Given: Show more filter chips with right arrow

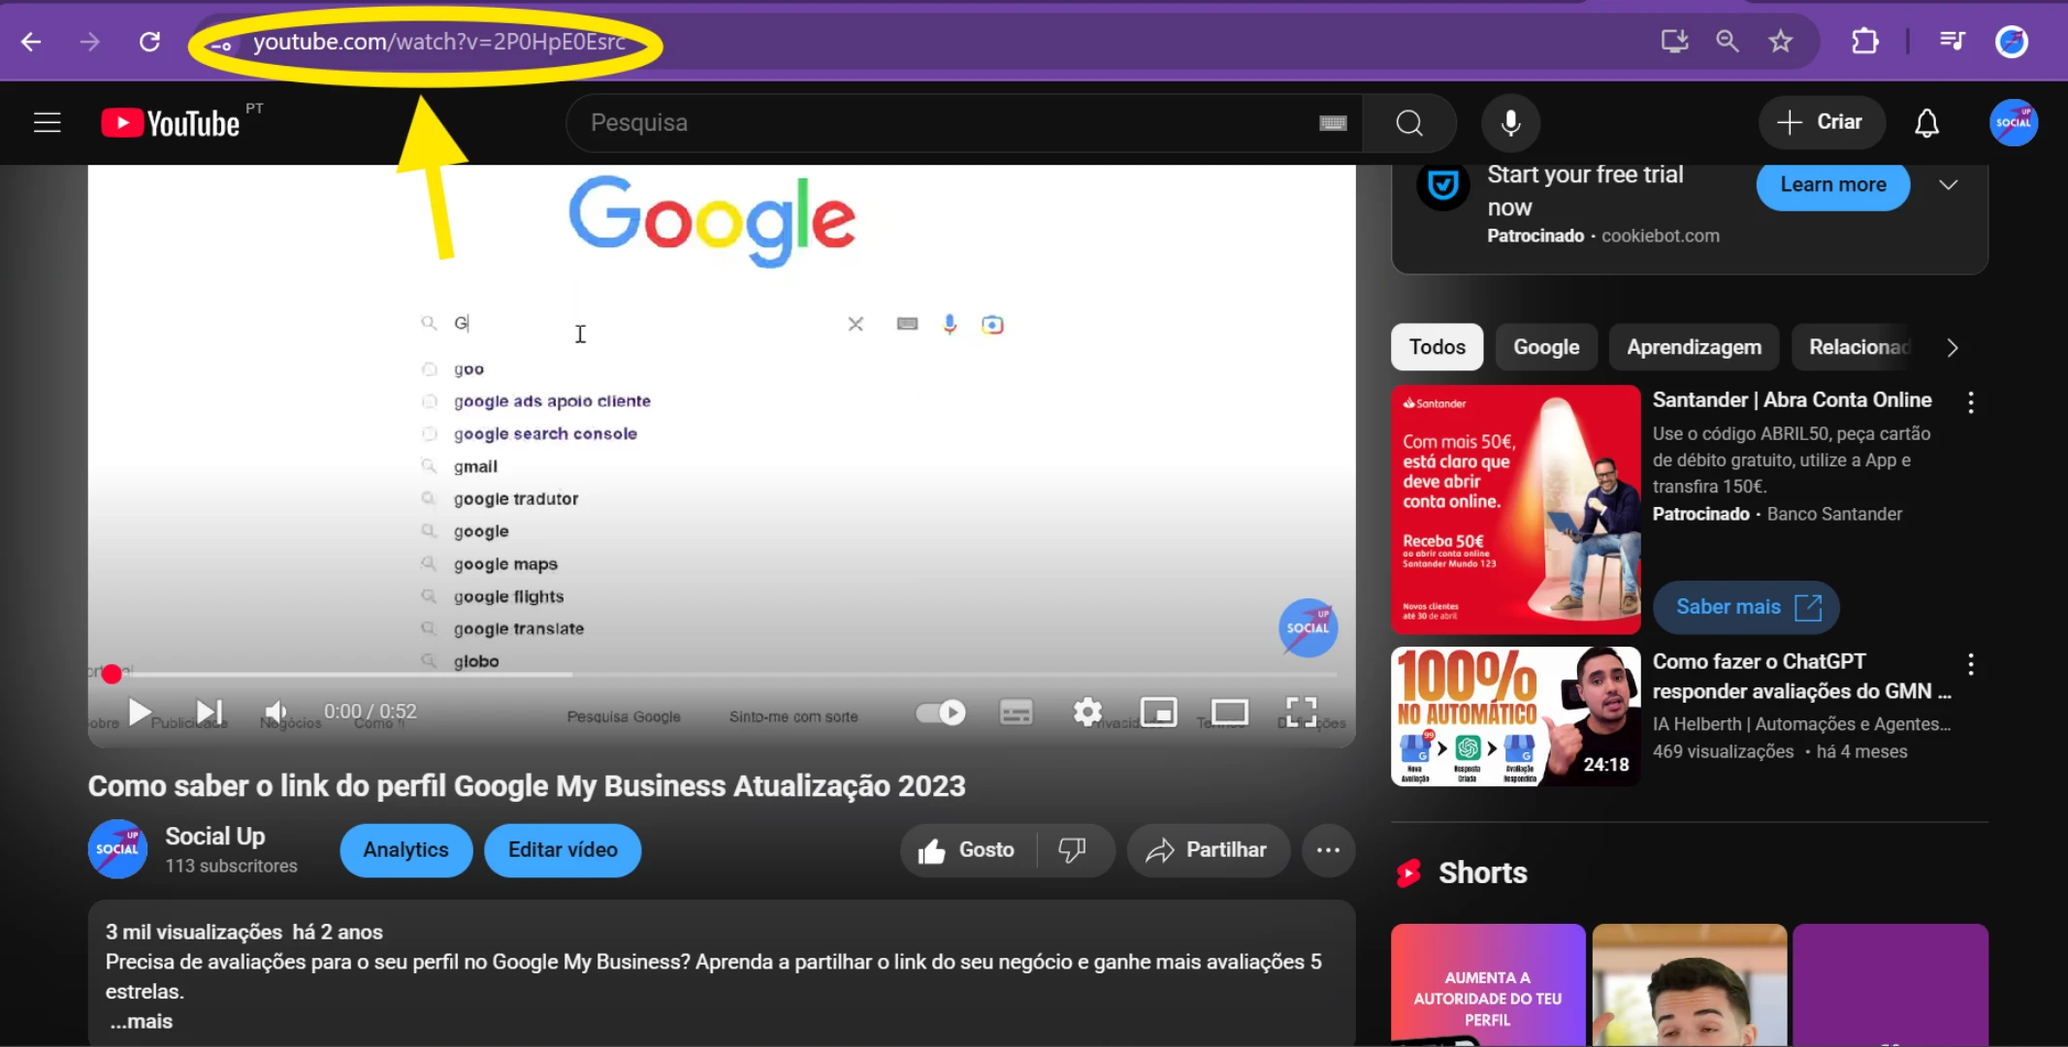Looking at the screenshot, I should click(1952, 347).
